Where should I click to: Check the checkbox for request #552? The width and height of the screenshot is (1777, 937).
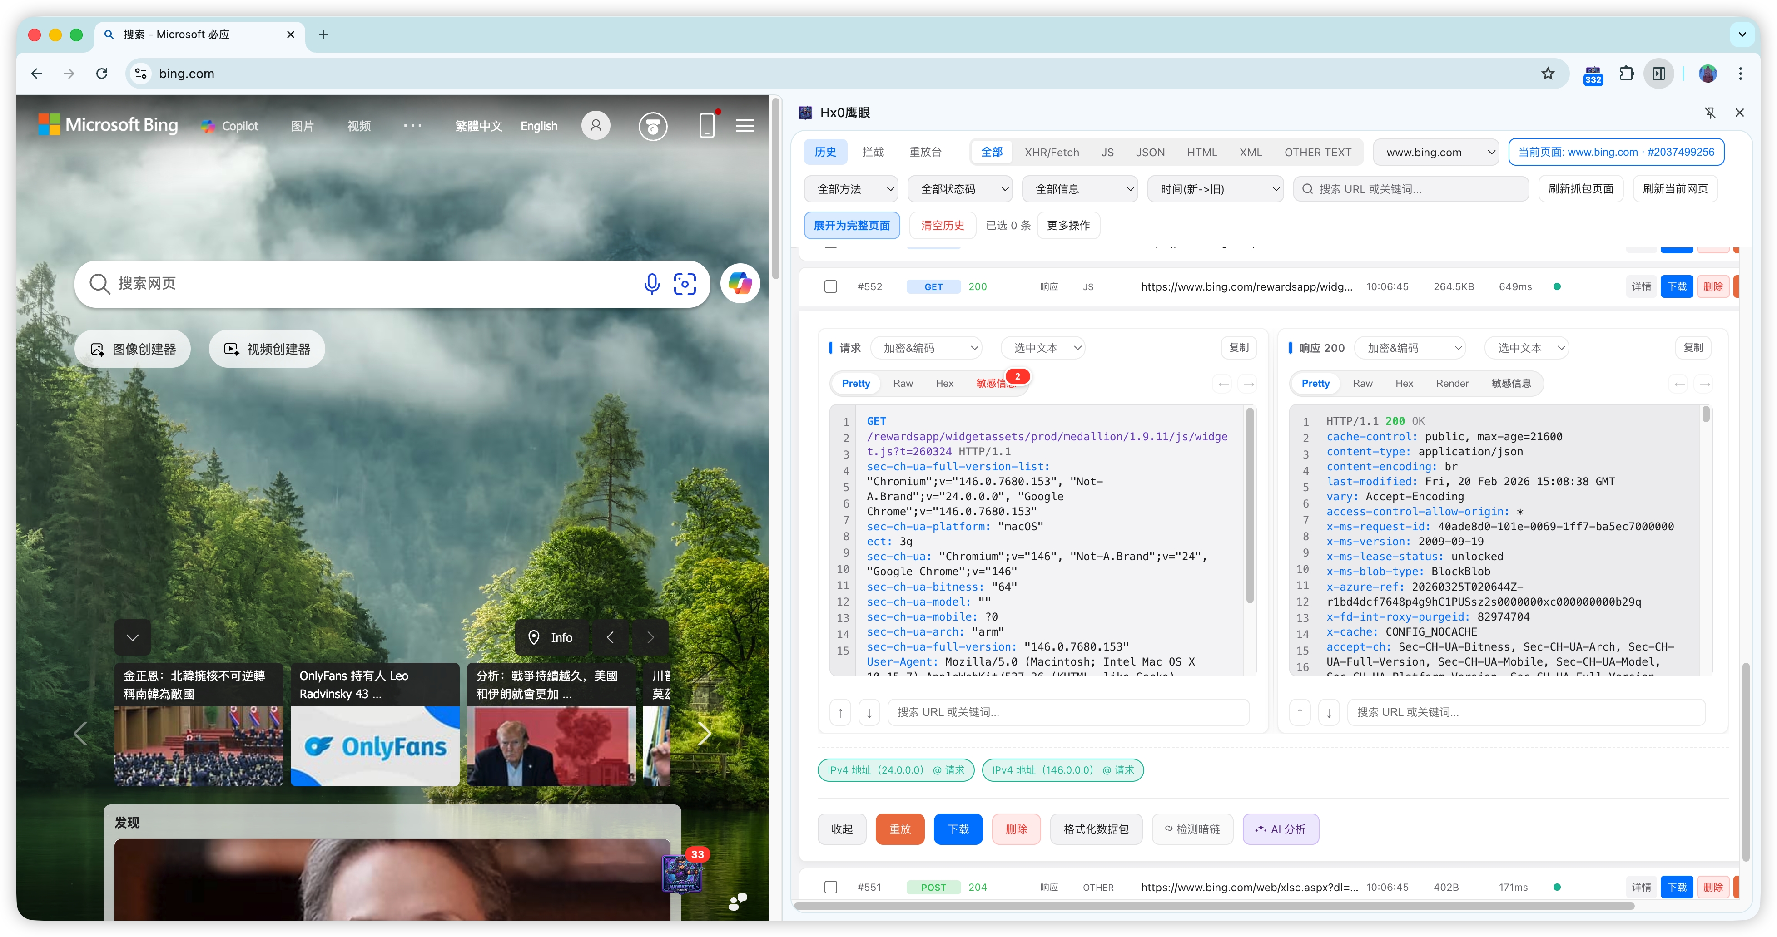(830, 286)
